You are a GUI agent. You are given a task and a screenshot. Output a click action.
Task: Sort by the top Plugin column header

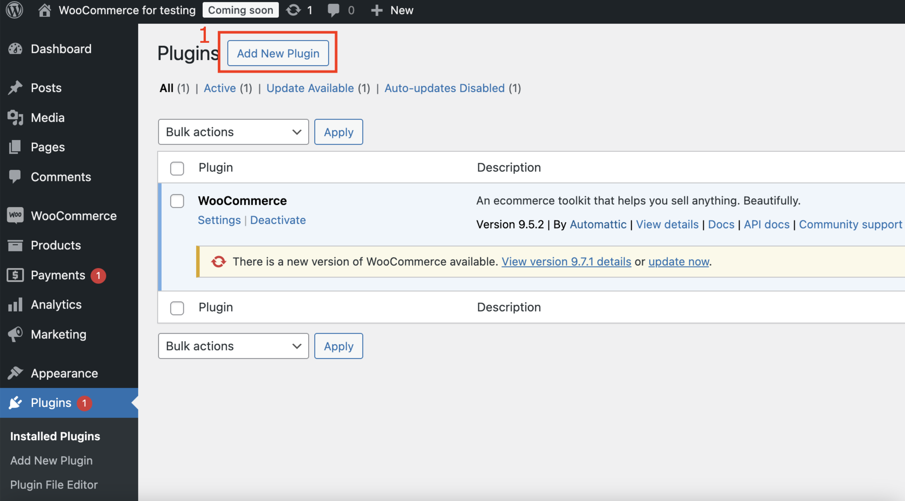coord(216,167)
